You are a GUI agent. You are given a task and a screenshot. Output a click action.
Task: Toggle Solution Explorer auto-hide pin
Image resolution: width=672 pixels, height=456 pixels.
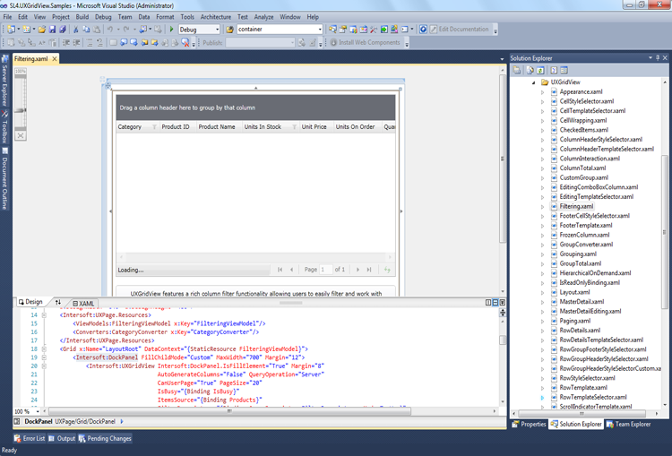tap(658, 58)
